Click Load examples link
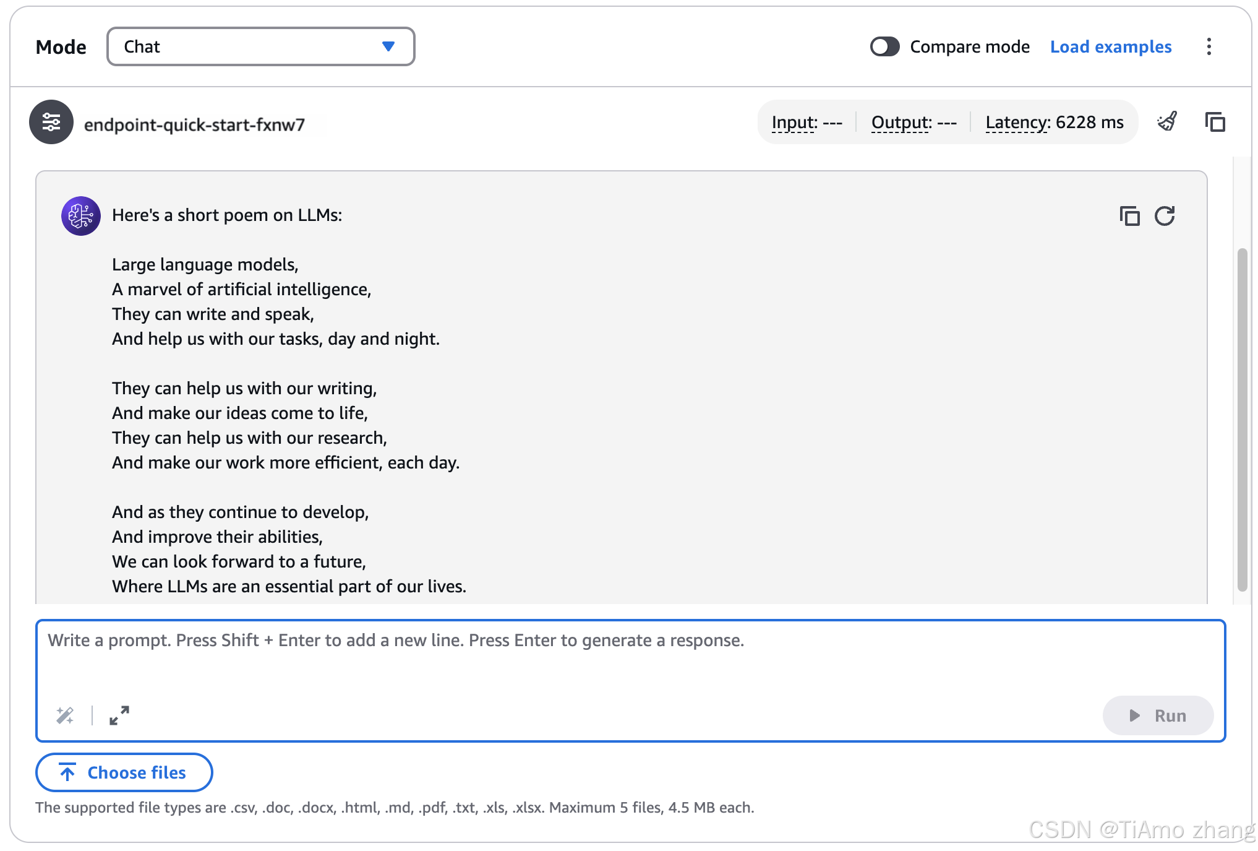1258x851 pixels. coord(1110,46)
